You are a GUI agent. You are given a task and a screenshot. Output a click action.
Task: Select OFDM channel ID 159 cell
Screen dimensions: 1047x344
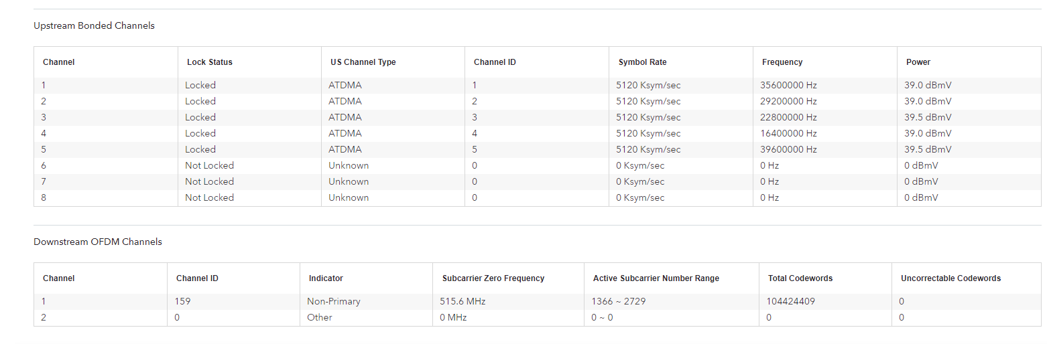pos(182,301)
